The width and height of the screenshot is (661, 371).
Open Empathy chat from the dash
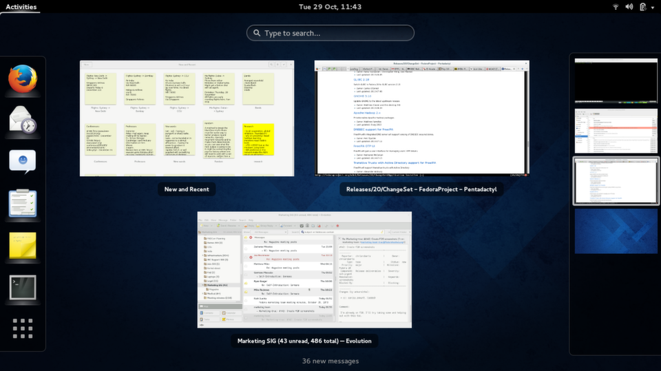pyautogui.click(x=23, y=161)
